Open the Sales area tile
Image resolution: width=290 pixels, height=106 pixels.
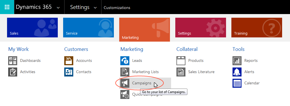tap(32, 28)
